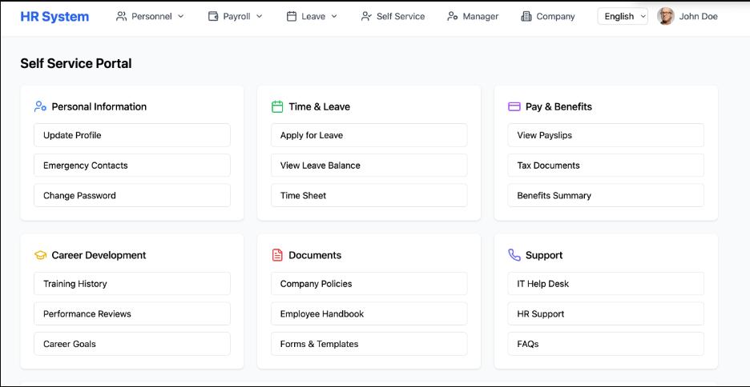
Task: Go to Self Service page
Action: click(x=393, y=16)
